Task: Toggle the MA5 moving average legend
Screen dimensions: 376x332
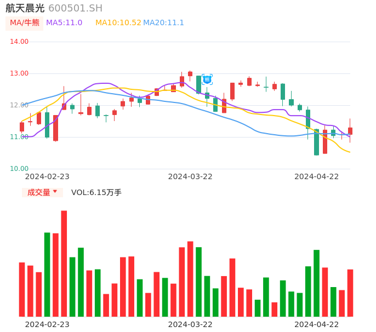Action: click(x=64, y=23)
